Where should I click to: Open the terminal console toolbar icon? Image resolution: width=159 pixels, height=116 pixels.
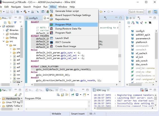(x=43, y=12)
